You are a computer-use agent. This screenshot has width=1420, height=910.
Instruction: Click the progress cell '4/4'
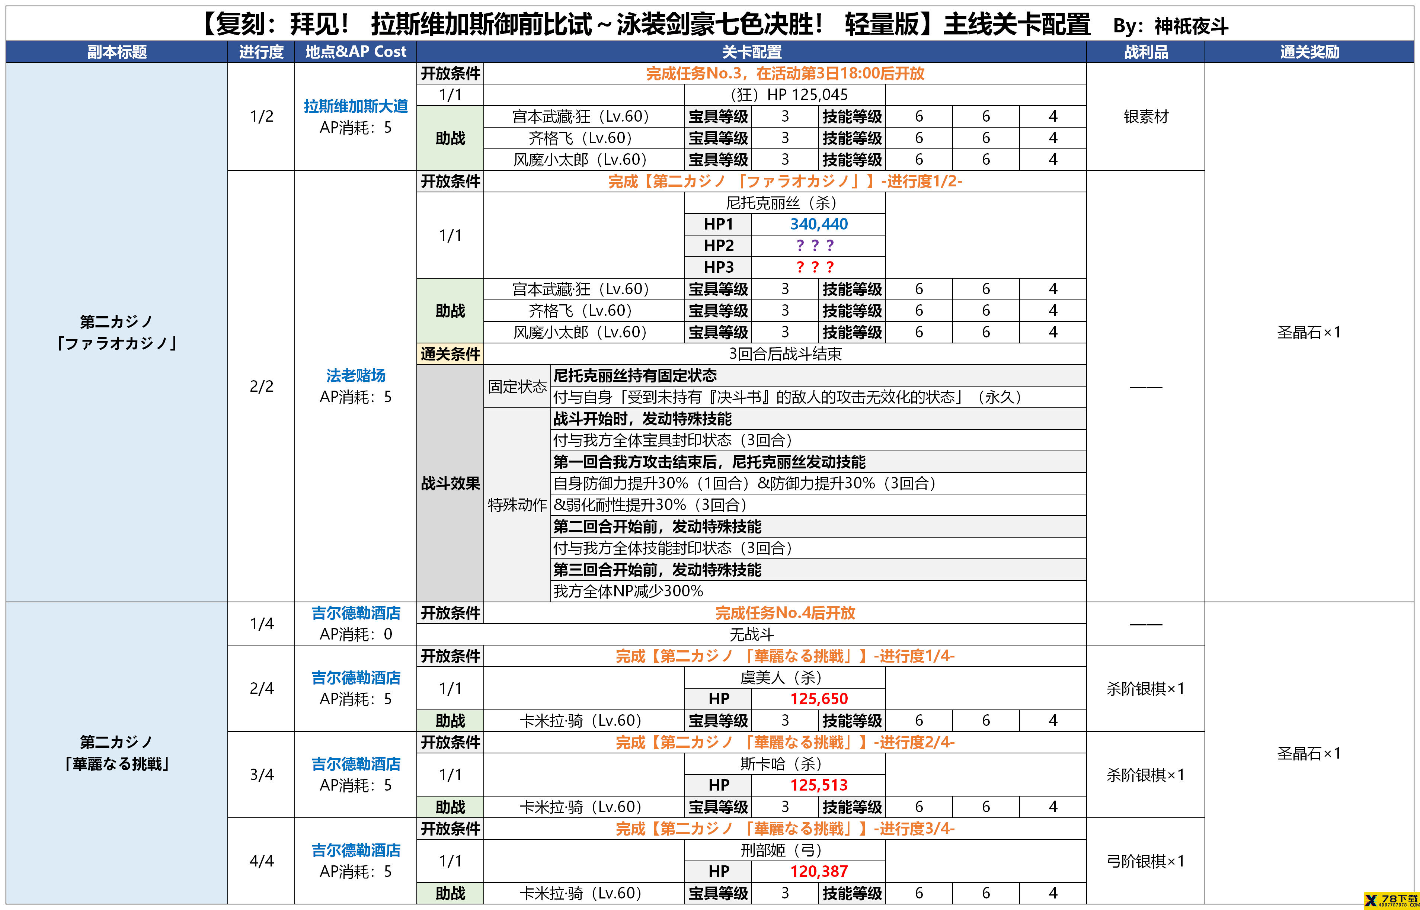[x=261, y=861]
